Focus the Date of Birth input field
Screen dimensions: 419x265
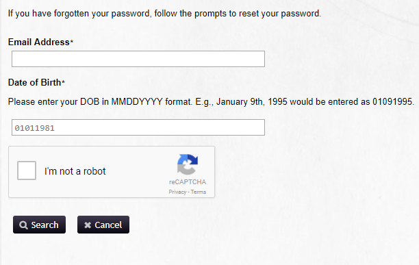(x=138, y=127)
